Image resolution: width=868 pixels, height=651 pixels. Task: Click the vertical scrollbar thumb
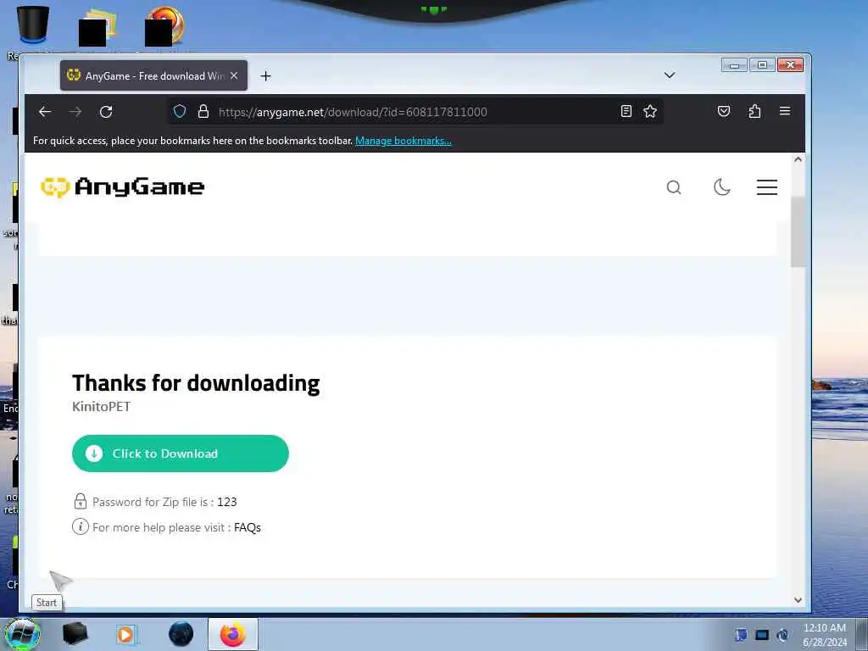[798, 231]
